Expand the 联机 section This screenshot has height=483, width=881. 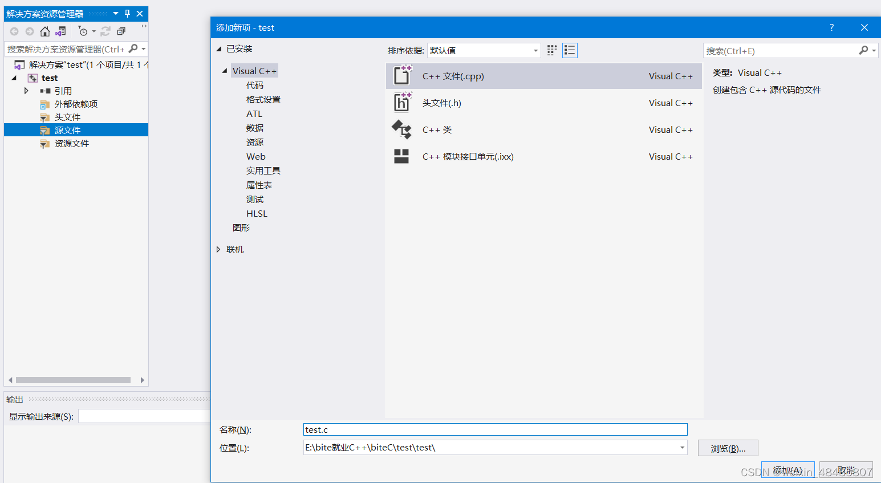pos(218,249)
